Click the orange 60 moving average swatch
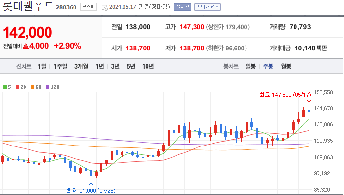 32,87
